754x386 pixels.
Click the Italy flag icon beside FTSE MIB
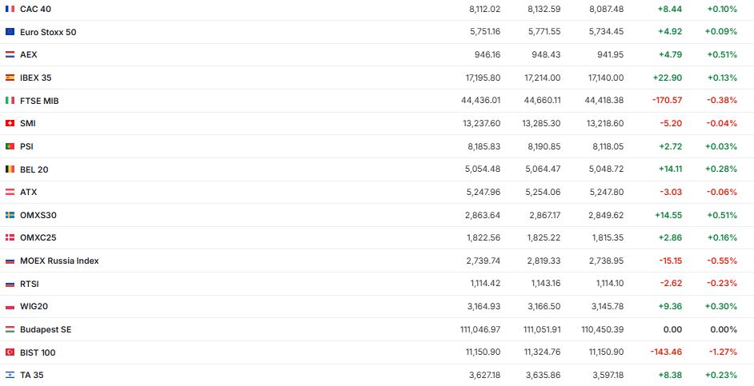tap(10, 101)
